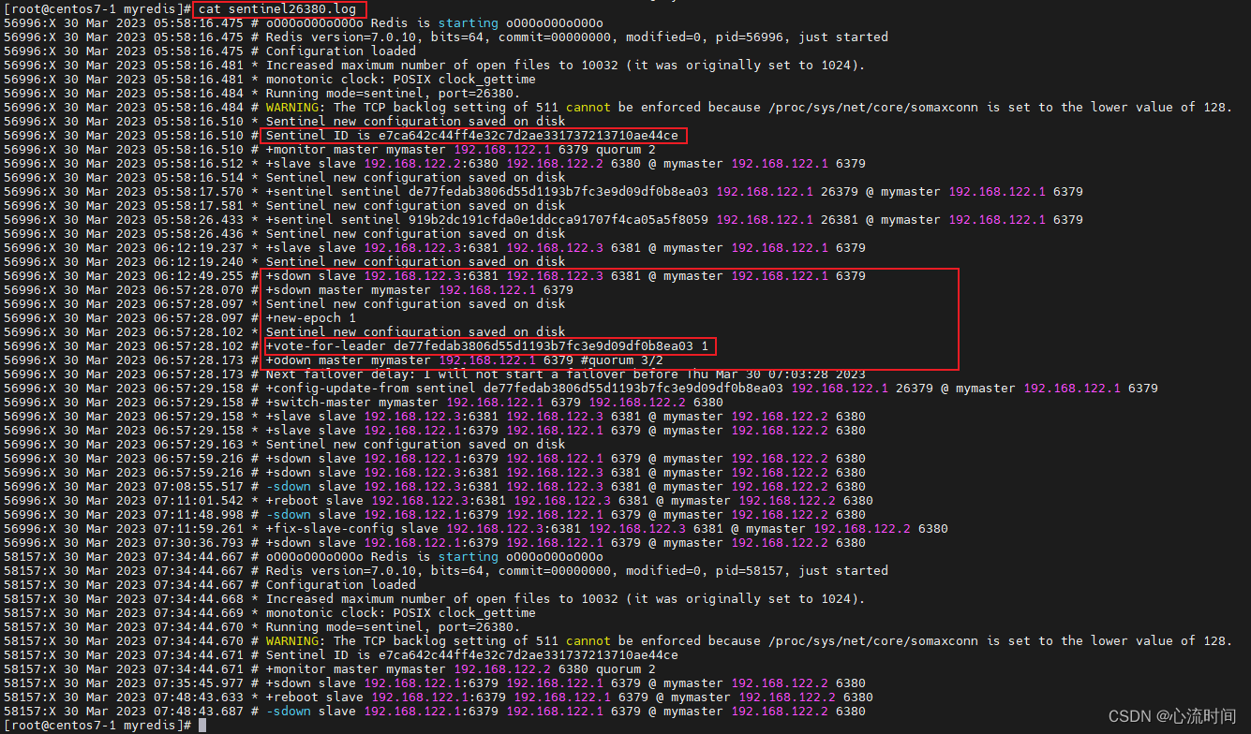Click 'Increased maximum number of open files' at 05:58:16.481

[x=565, y=66]
